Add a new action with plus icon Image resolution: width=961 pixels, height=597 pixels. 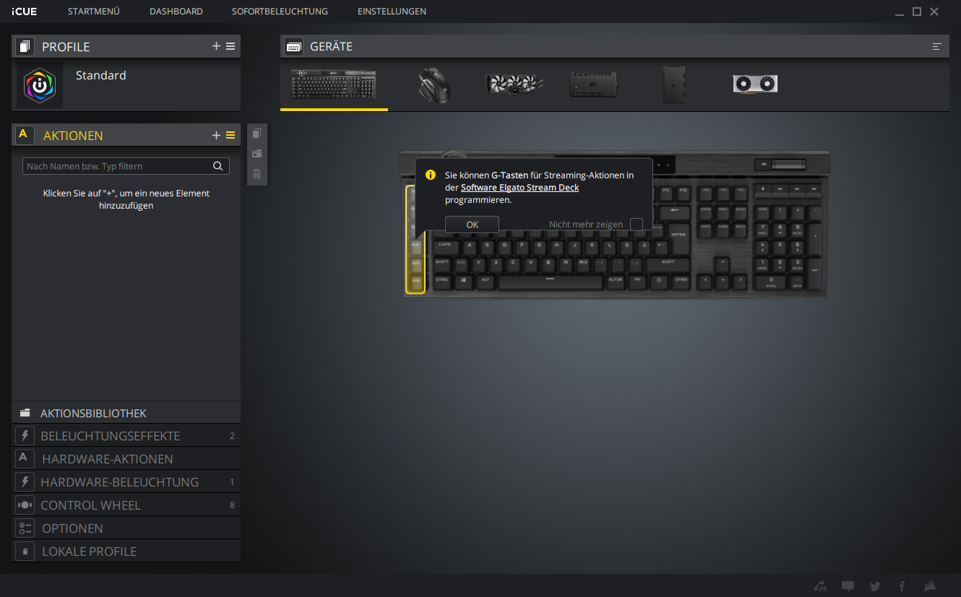click(x=216, y=135)
